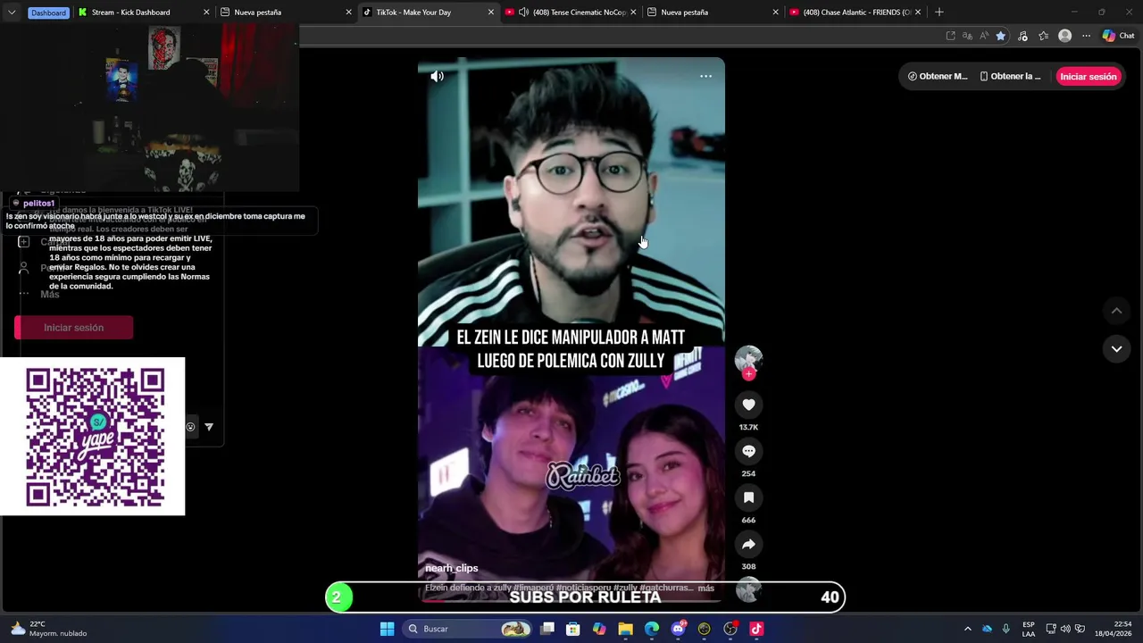Mute tab audio on Tense Cinematic tab
This screenshot has height=643, width=1143.
[x=523, y=13]
